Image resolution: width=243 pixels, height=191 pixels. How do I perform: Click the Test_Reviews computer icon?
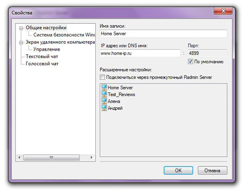pyautogui.click(x=104, y=94)
